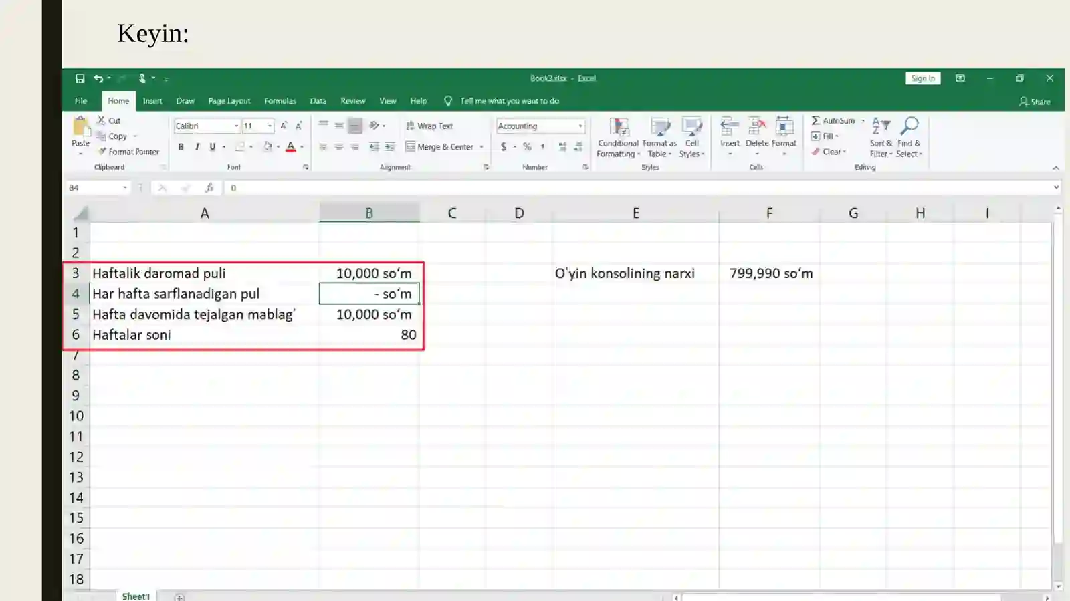Apply the red font color A
This screenshot has width=1070, height=601.
(290, 146)
